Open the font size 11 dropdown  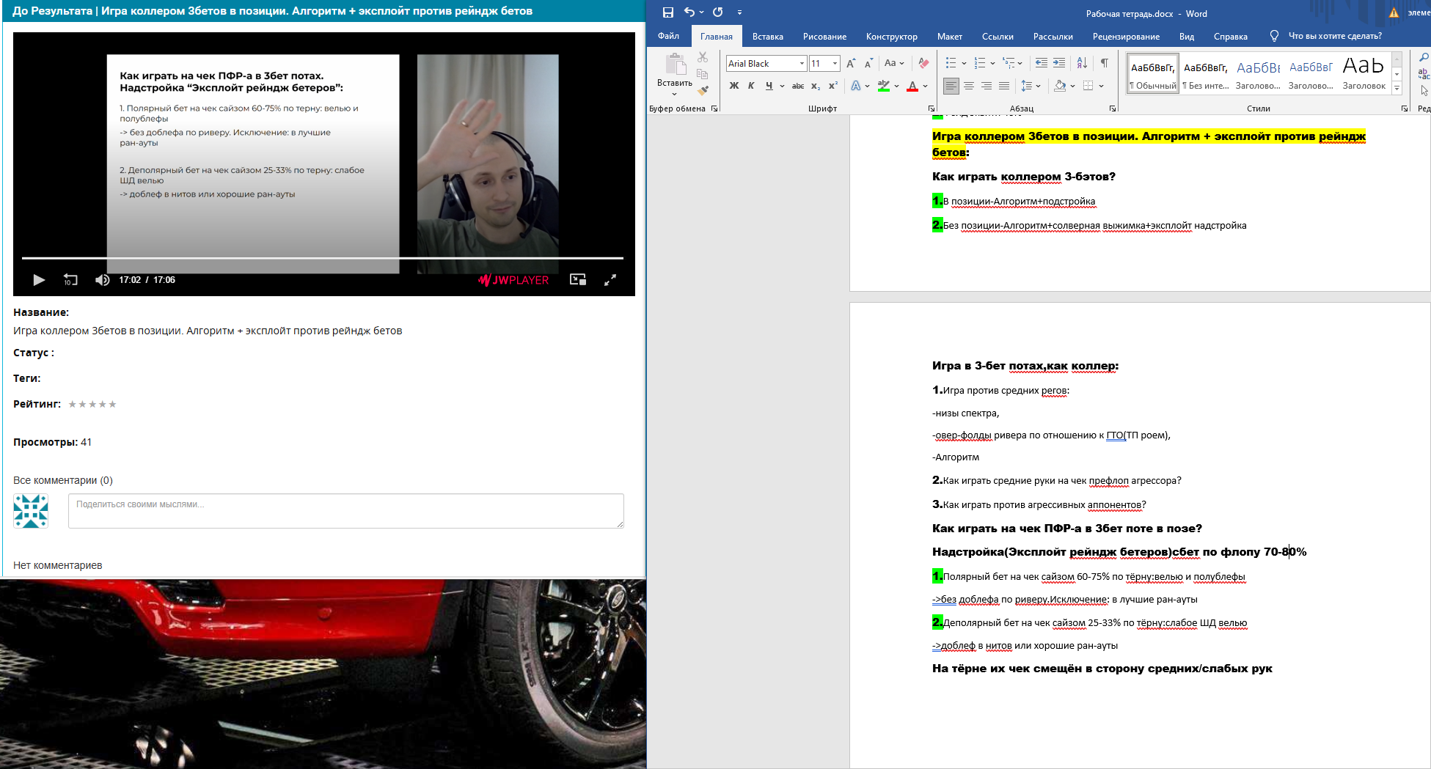coord(835,64)
